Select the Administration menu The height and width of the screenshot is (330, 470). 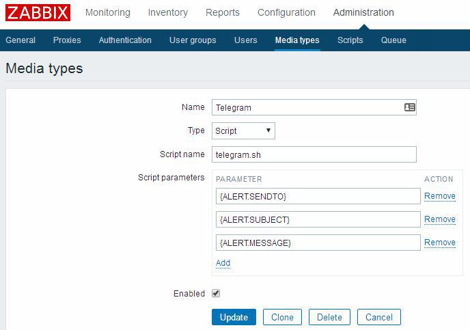[363, 12]
